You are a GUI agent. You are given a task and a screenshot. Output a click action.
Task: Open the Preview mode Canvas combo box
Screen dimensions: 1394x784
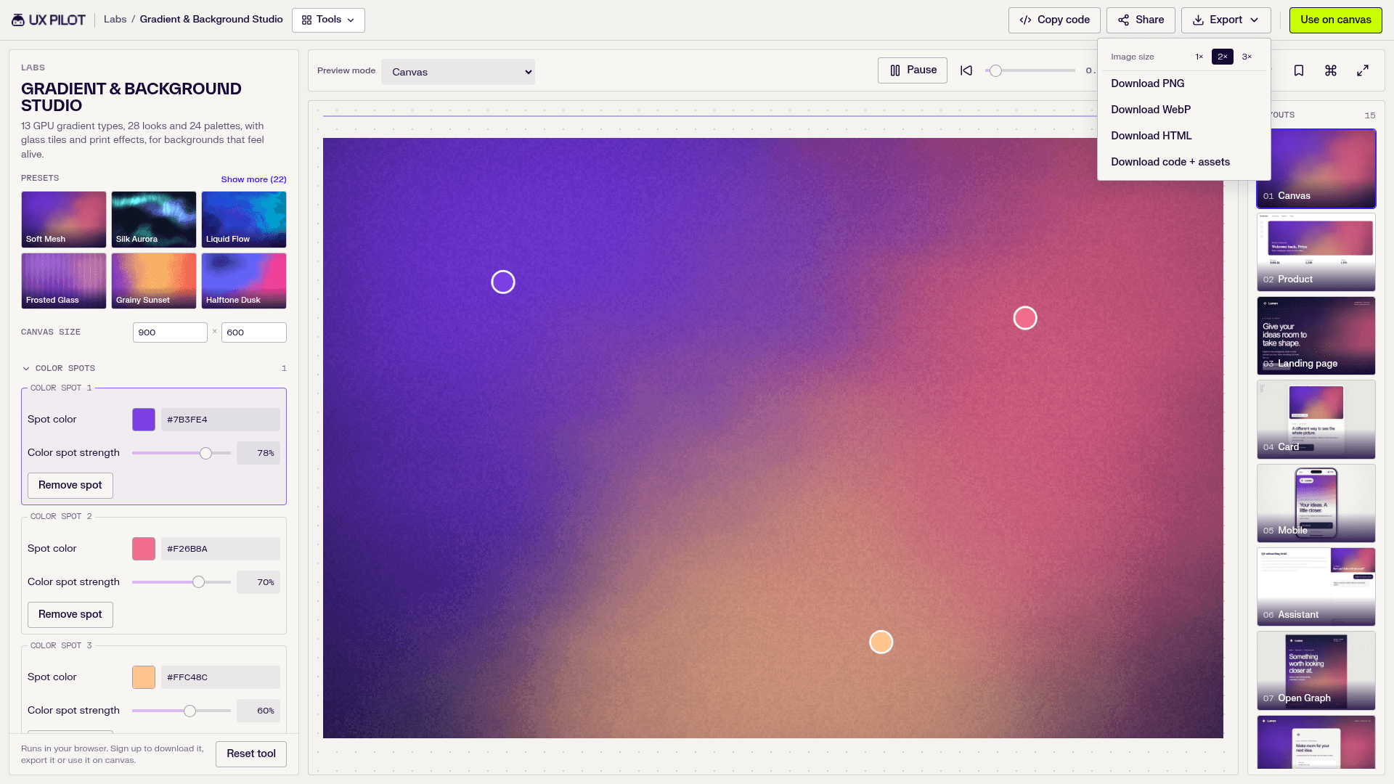tap(458, 72)
